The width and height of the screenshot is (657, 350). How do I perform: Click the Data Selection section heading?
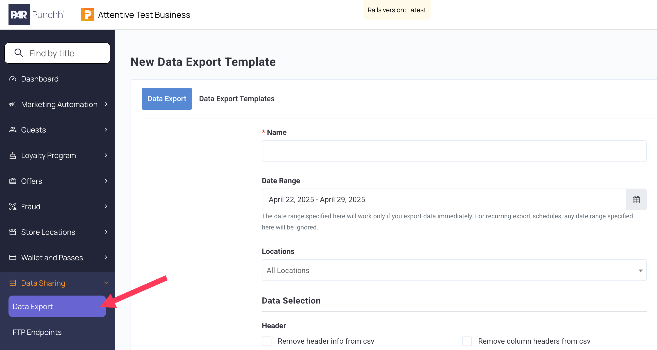291,301
